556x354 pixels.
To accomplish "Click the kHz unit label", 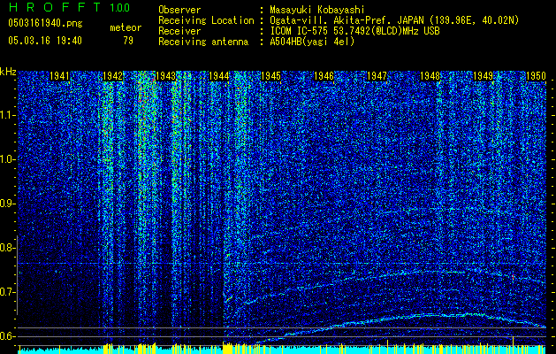I will (x=8, y=71).
